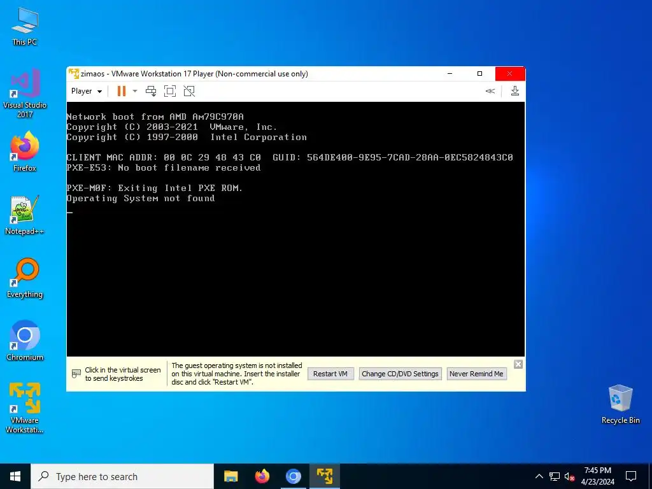
Task: Open the clock showing 7:45 PM
Action: pyautogui.click(x=597, y=476)
